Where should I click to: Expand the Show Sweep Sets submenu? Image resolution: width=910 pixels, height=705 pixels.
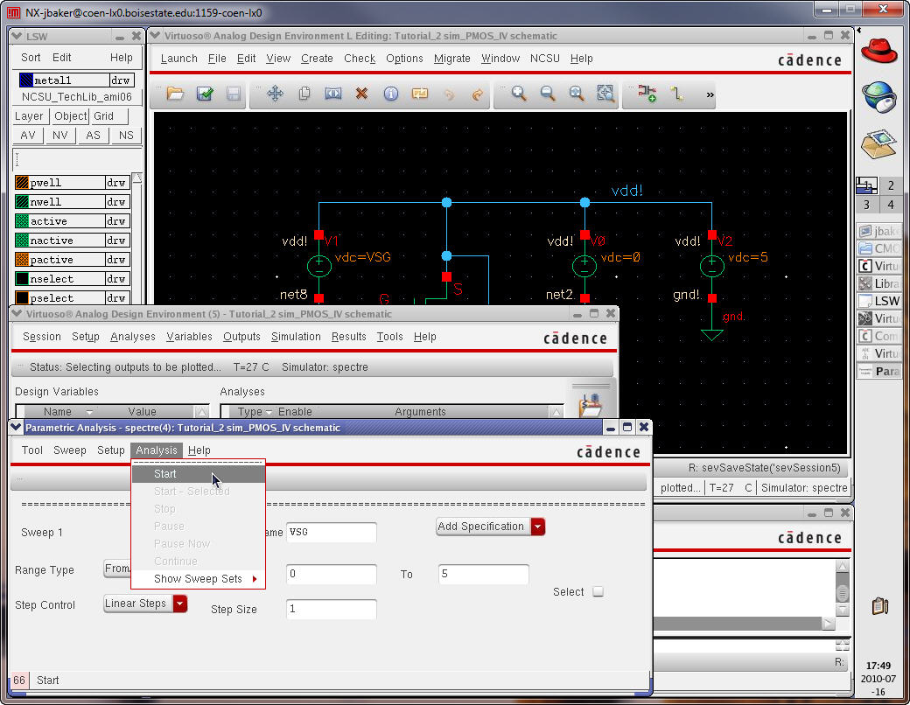[198, 579]
